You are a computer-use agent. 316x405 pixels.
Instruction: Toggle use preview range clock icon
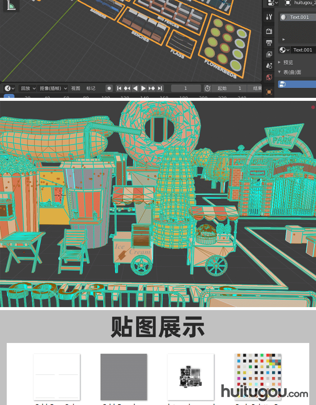coord(208,88)
